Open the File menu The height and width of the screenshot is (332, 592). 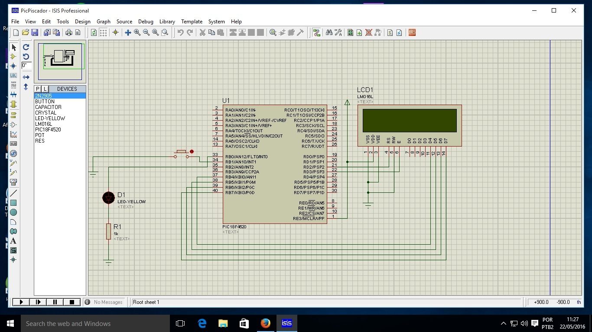pyautogui.click(x=15, y=21)
